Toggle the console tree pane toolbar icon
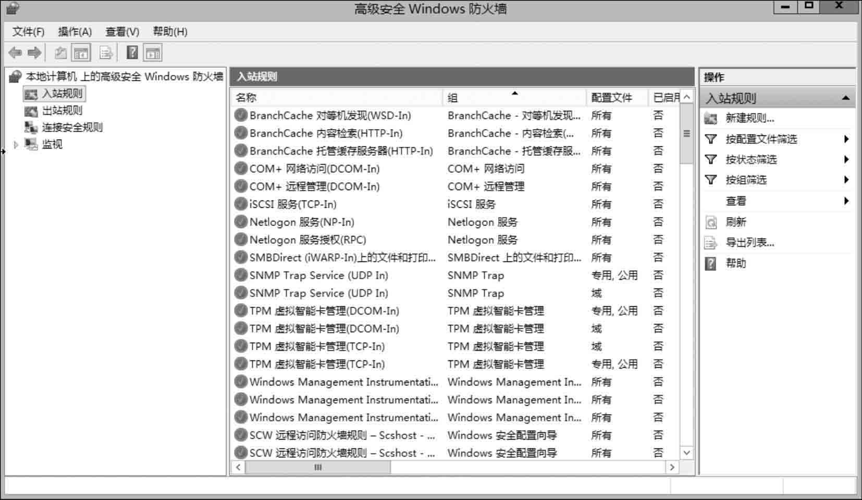Screen dimensions: 862x500 [81, 53]
